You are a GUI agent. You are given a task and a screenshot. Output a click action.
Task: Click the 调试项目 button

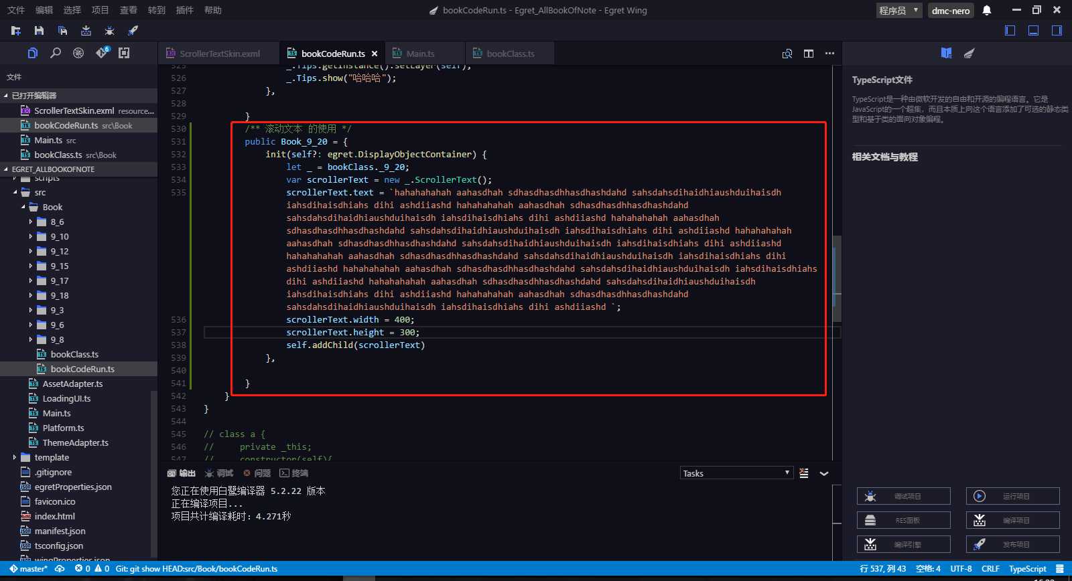click(x=904, y=496)
